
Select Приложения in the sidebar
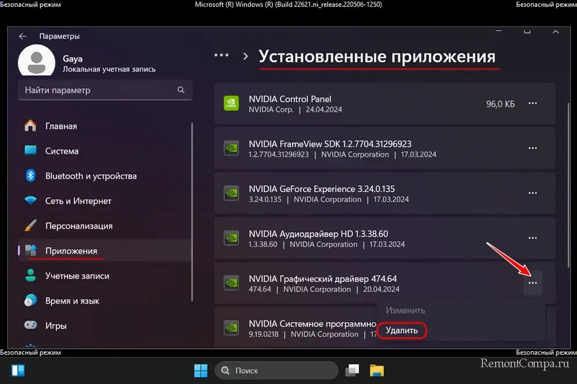pyautogui.click(x=105, y=250)
